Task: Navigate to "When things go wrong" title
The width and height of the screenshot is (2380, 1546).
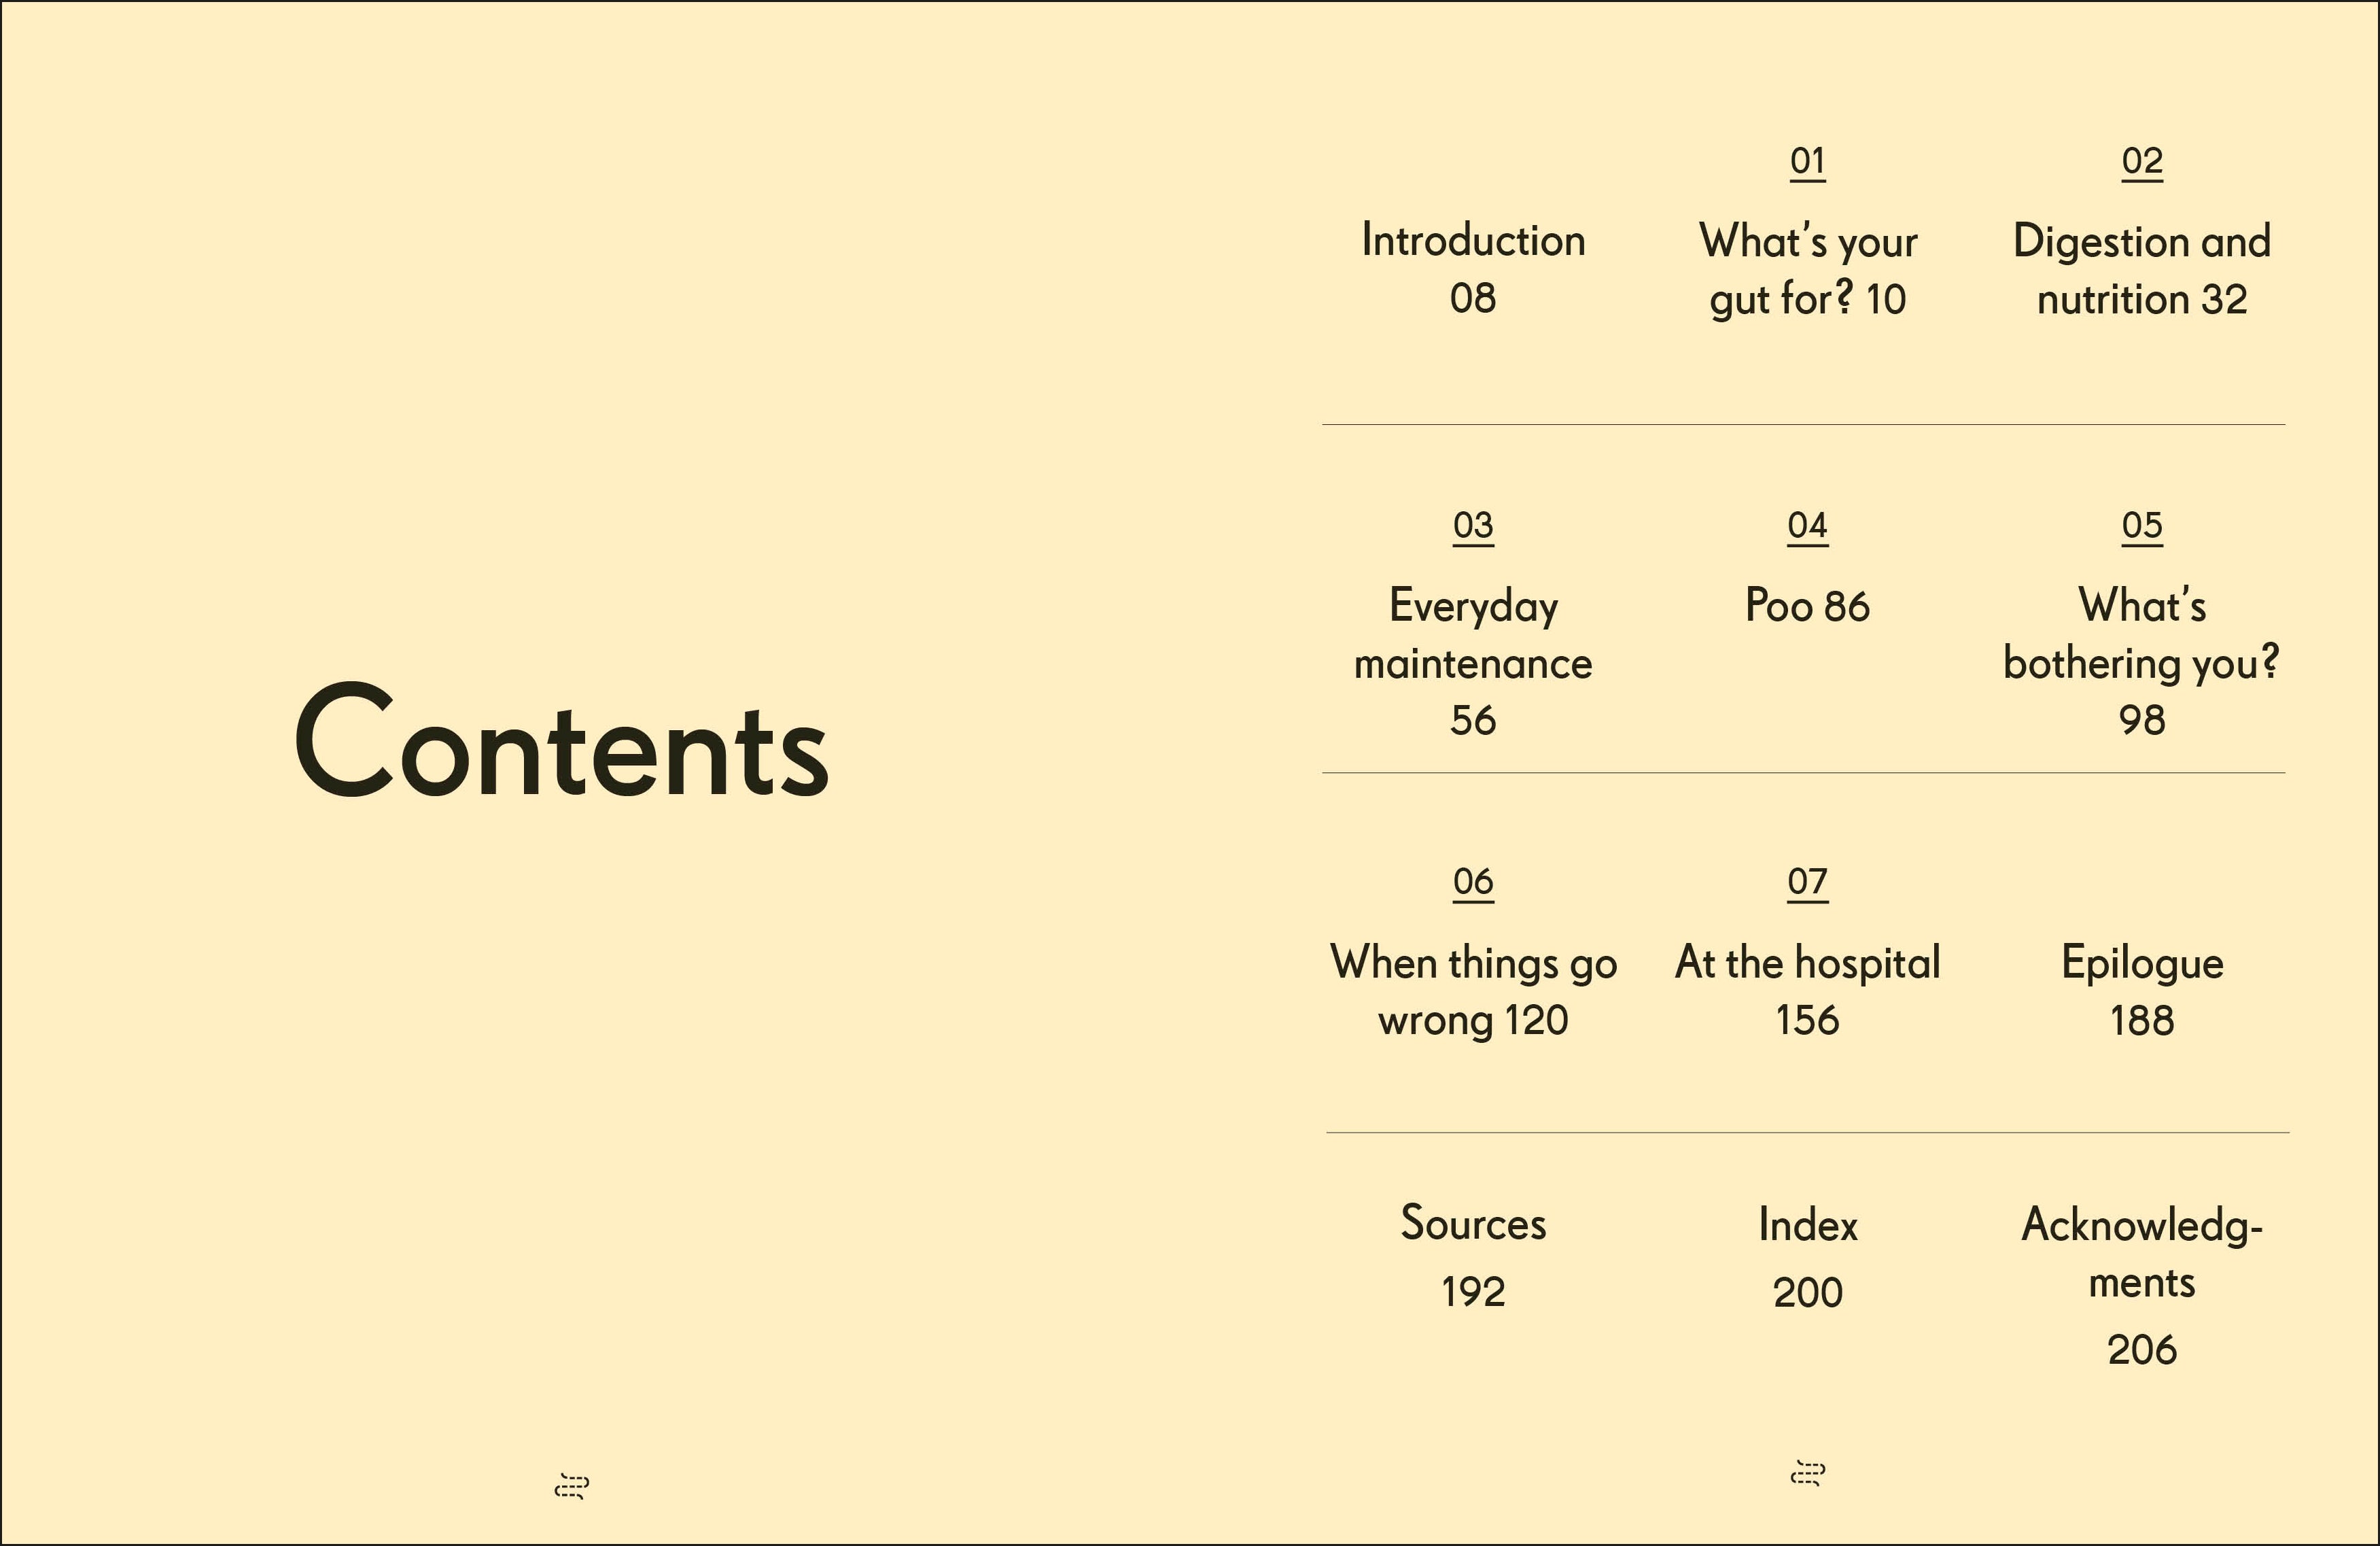Action: point(1473,991)
